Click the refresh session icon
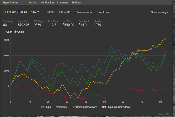The height and width of the screenshot is (117, 175). coord(4,12)
